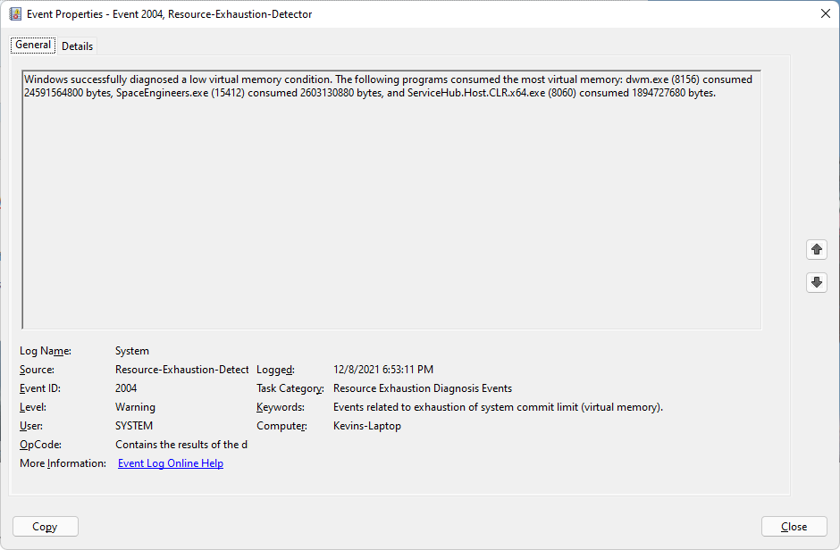Click the Task Category value field

(423, 388)
